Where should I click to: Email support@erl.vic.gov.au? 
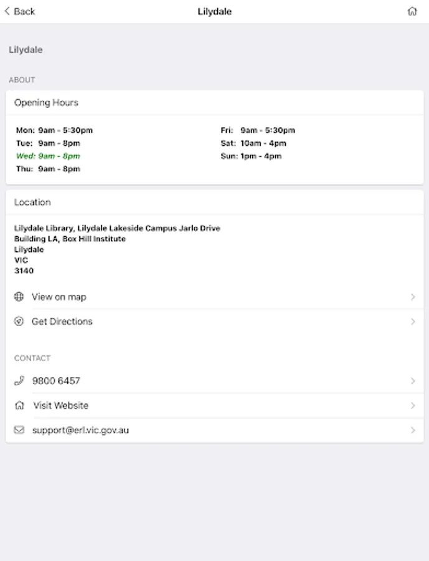80,430
